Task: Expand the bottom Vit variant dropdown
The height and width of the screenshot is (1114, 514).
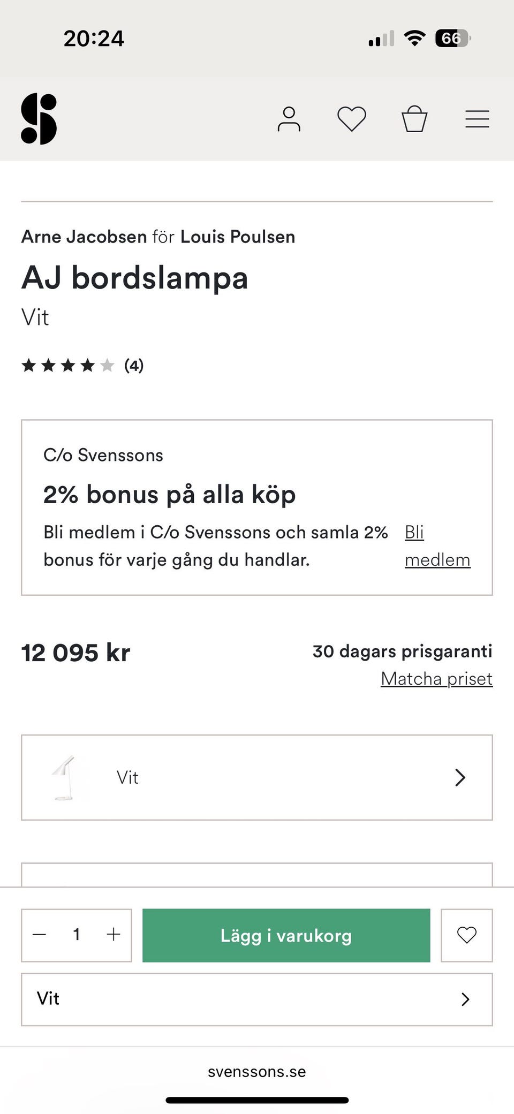Action: pyautogui.click(x=256, y=999)
